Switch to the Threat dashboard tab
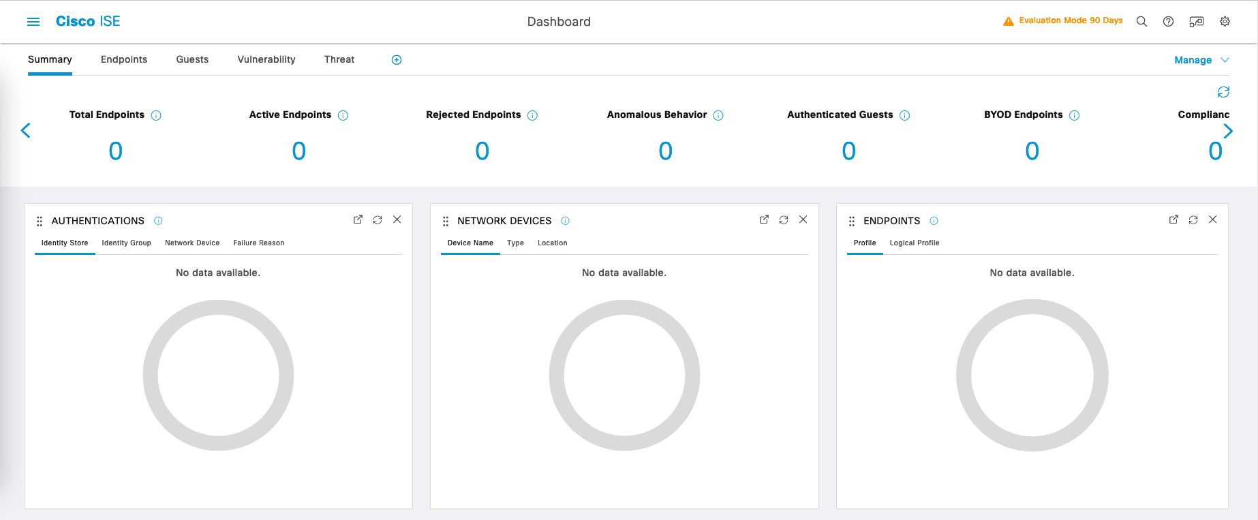 (339, 60)
